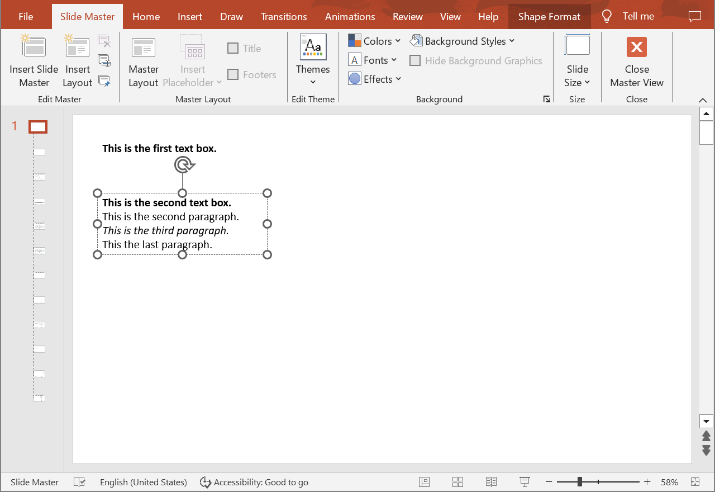Switch to the Home tab

coord(146,17)
